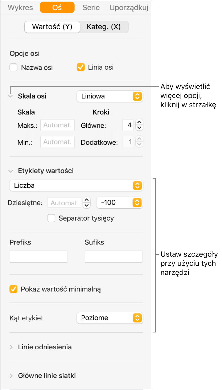Viewport: 222px width, 390px height.
Task: Increase the Główne steps stepper value
Action: [139, 122]
